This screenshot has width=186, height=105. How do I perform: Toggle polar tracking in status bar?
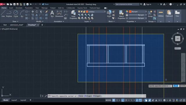tap(126, 100)
